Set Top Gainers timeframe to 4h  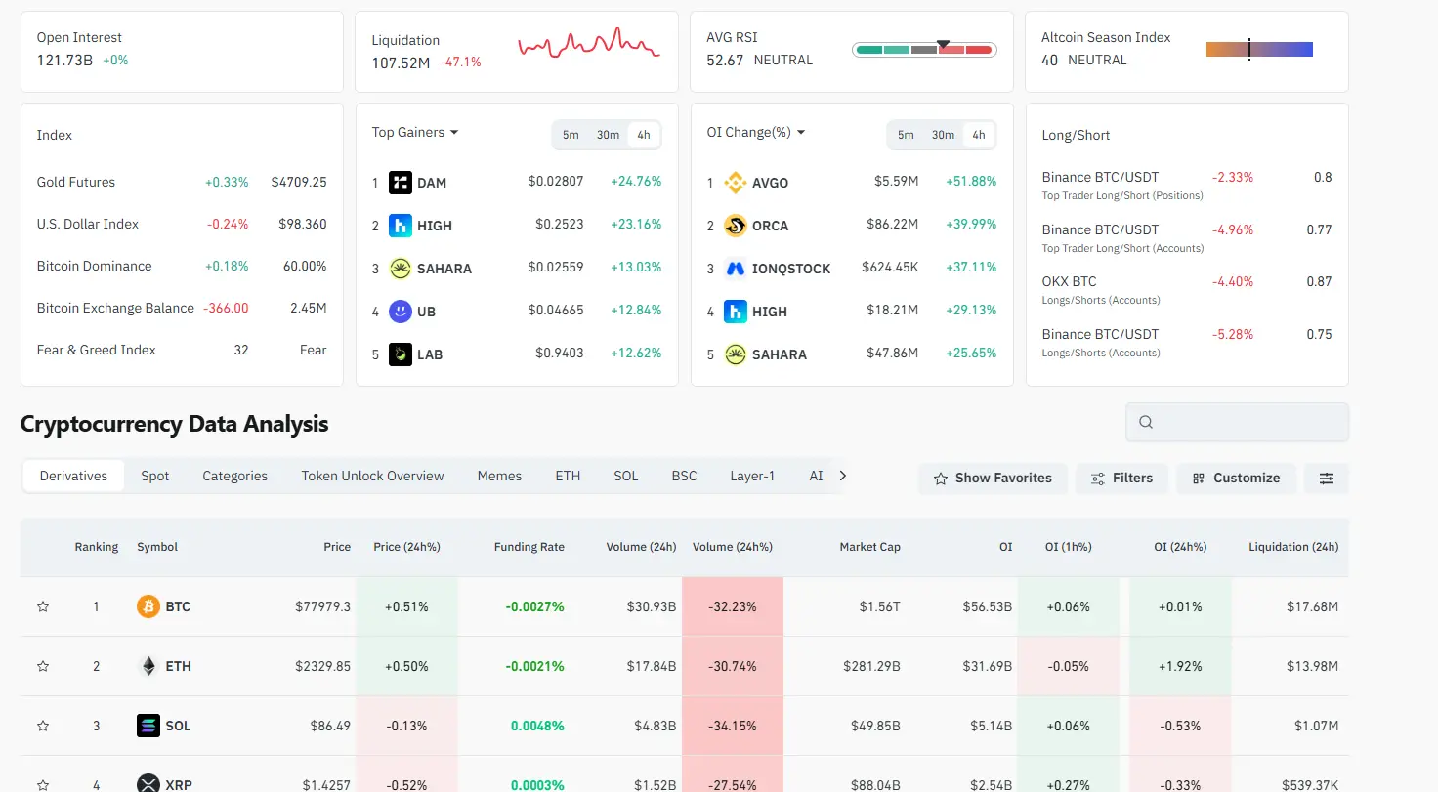coord(644,135)
